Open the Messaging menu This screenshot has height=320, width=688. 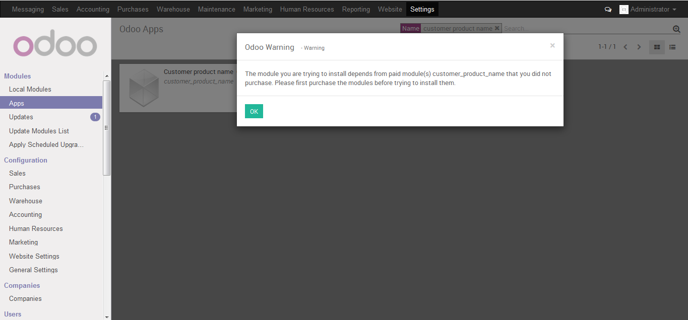click(28, 9)
